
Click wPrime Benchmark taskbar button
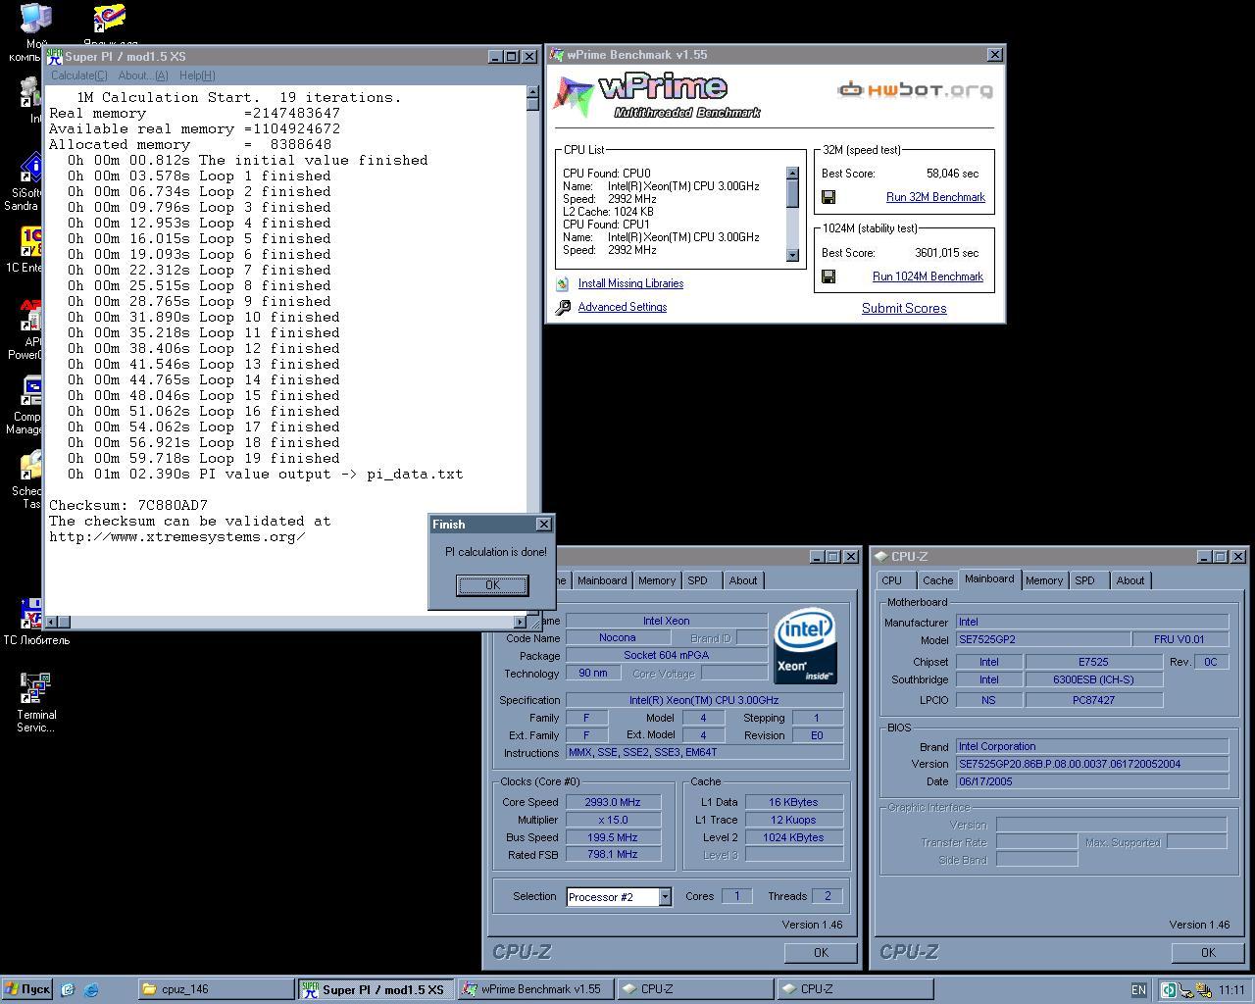[x=534, y=989]
